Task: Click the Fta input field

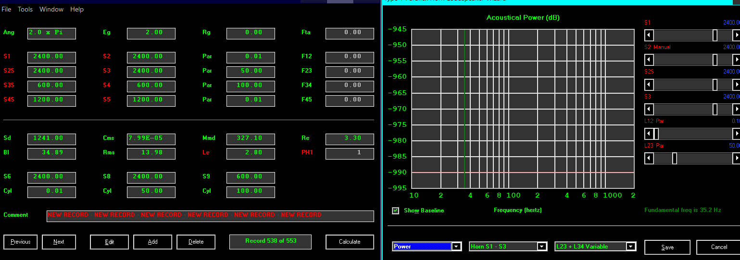Action: [x=350, y=33]
